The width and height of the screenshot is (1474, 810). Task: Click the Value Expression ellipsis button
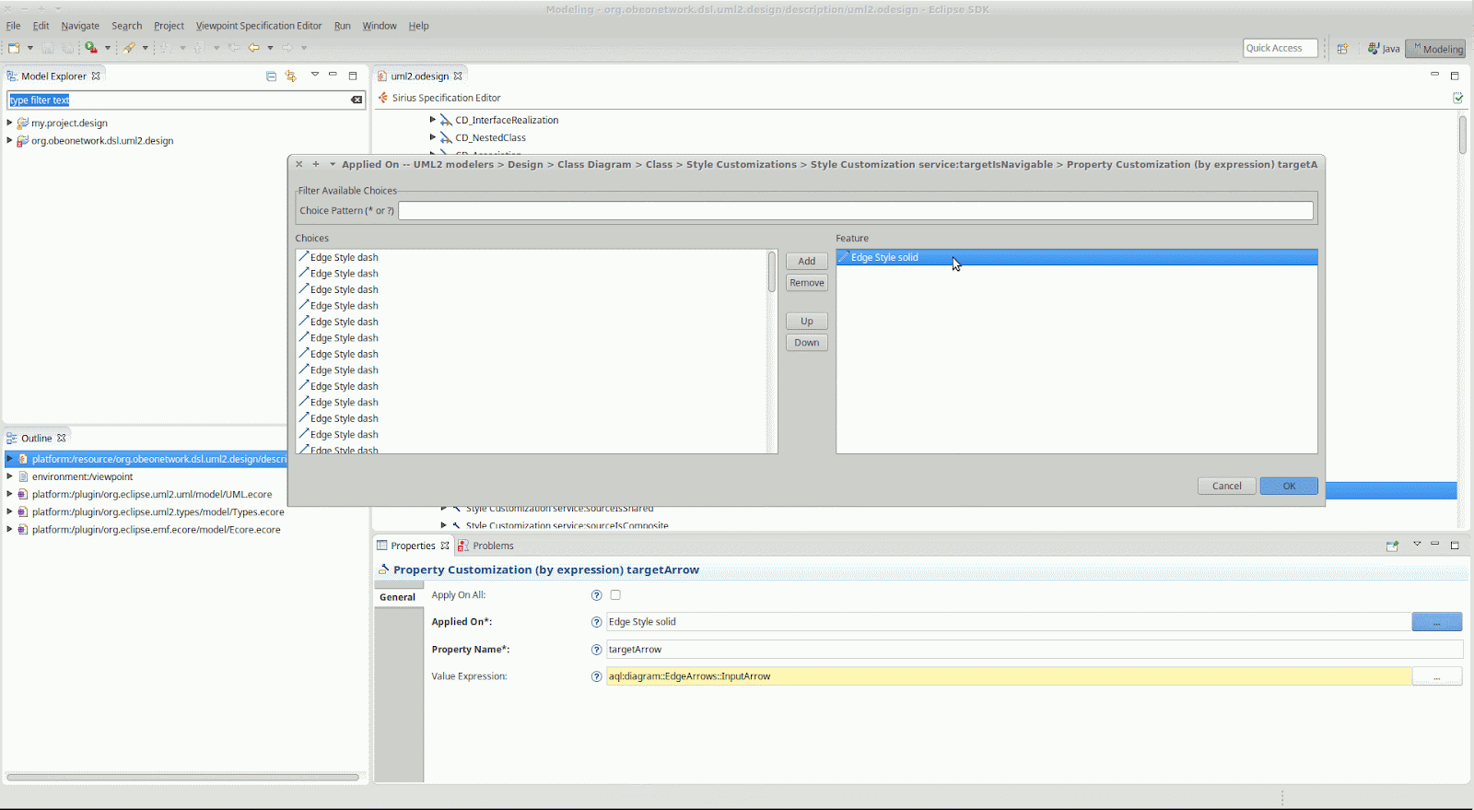[1436, 676]
